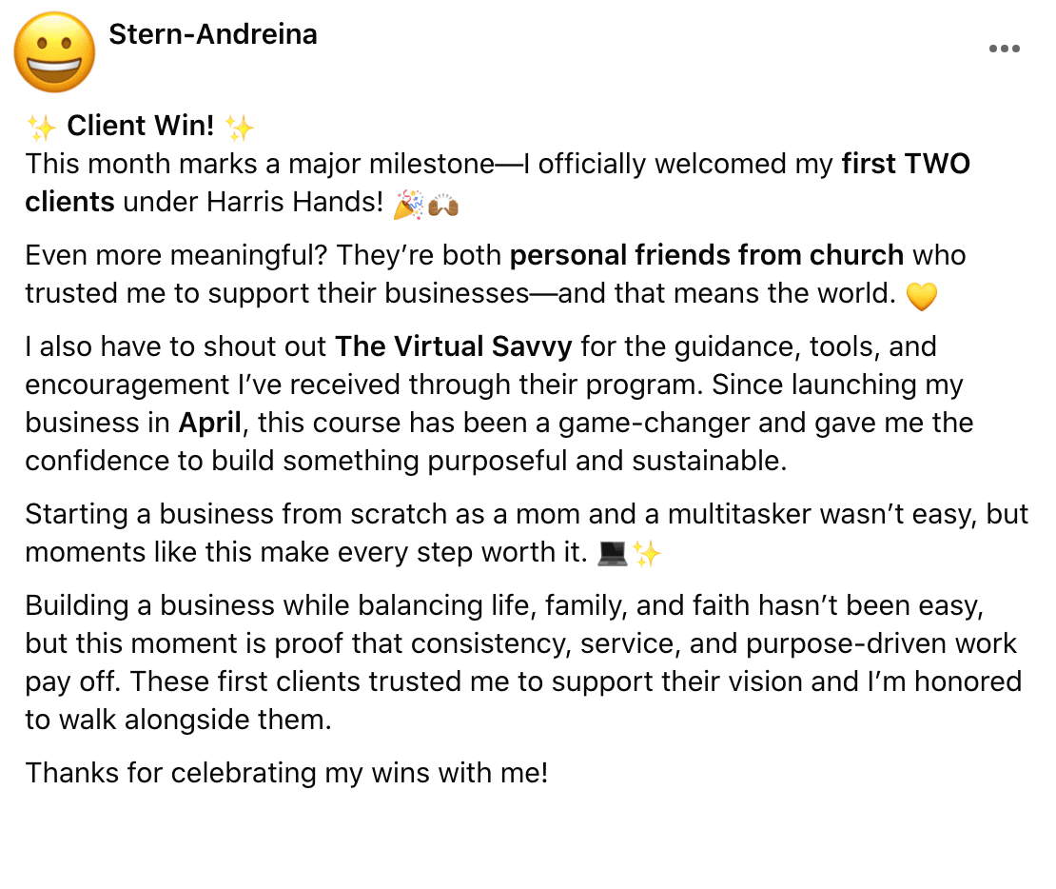Open Stern-Andreina's profile name link
The height and width of the screenshot is (889, 1056).
(x=213, y=34)
